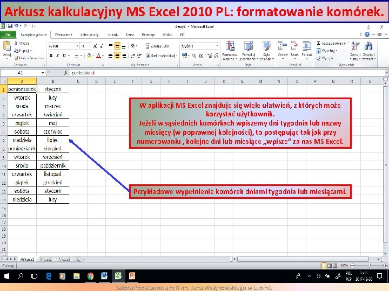The image size is (389, 291).
Task: Decrease font size with the small A icon
Action: [102, 46]
